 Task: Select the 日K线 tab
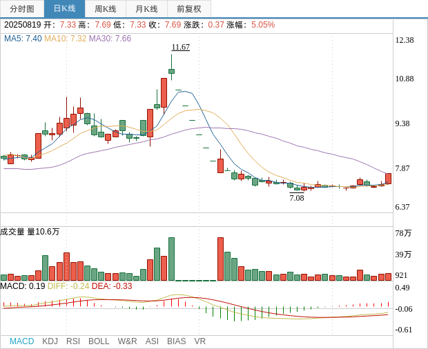[x=64, y=9]
